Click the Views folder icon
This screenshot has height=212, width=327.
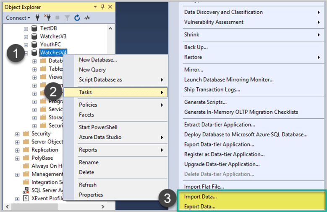[43, 77]
